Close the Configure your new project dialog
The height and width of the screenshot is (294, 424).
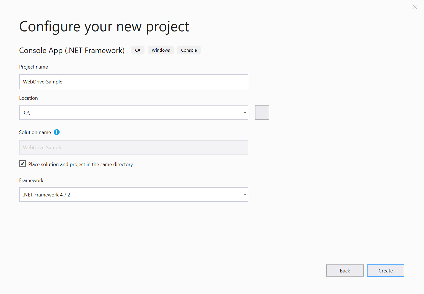pyautogui.click(x=414, y=7)
